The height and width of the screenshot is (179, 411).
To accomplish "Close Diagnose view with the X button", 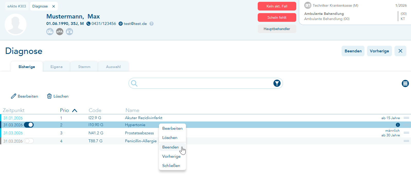I will 400,51.
